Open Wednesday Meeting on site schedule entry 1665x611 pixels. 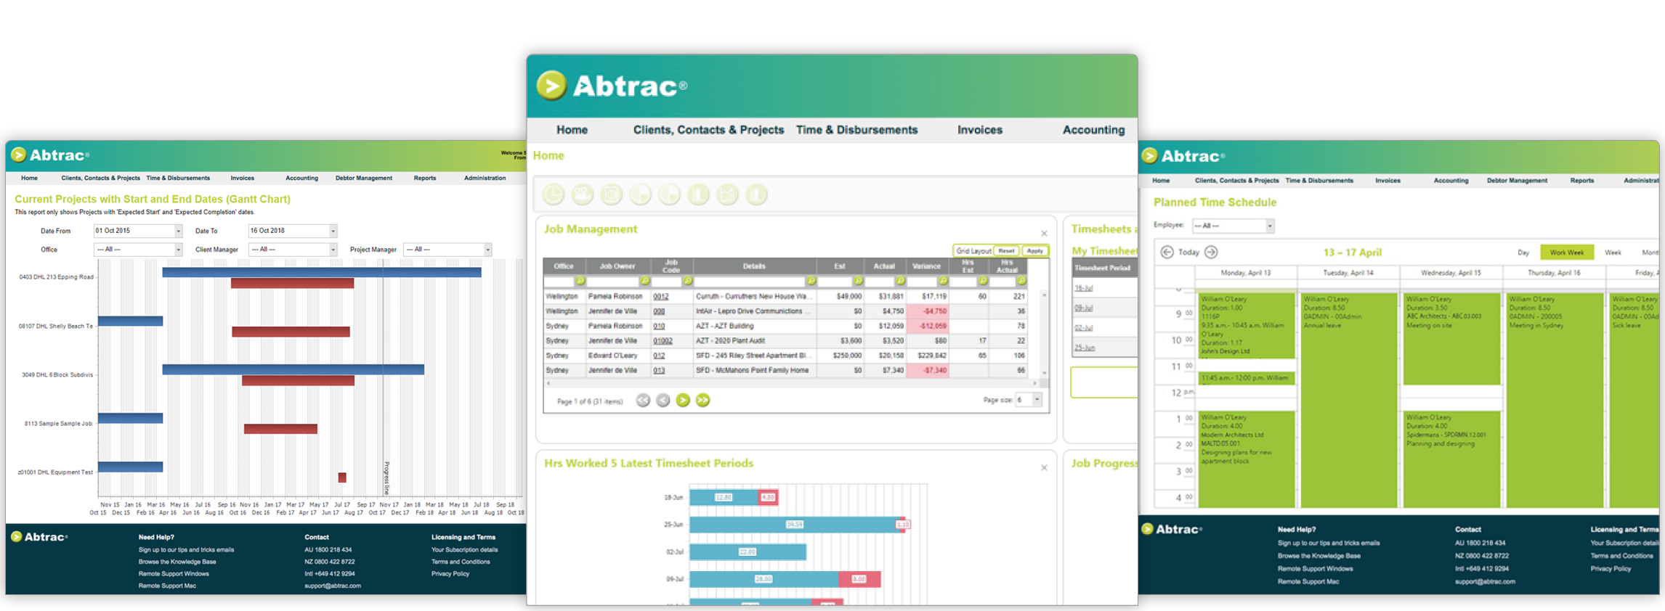(1451, 339)
